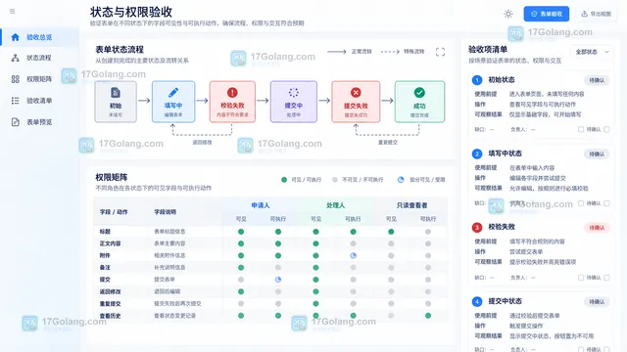The height and width of the screenshot is (352, 627).
Task: Click the 正常流转 legend label in the flow panel
Action: click(x=362, y=52)
